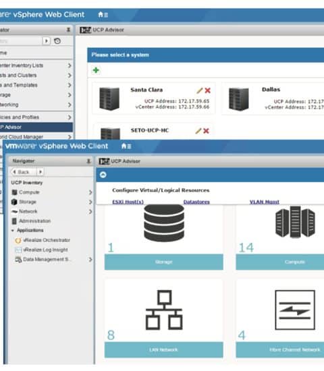
Task: Edit SETO-UCP-HC system with pencil icon
Action: pyautogui.click(x=198, y=131)
